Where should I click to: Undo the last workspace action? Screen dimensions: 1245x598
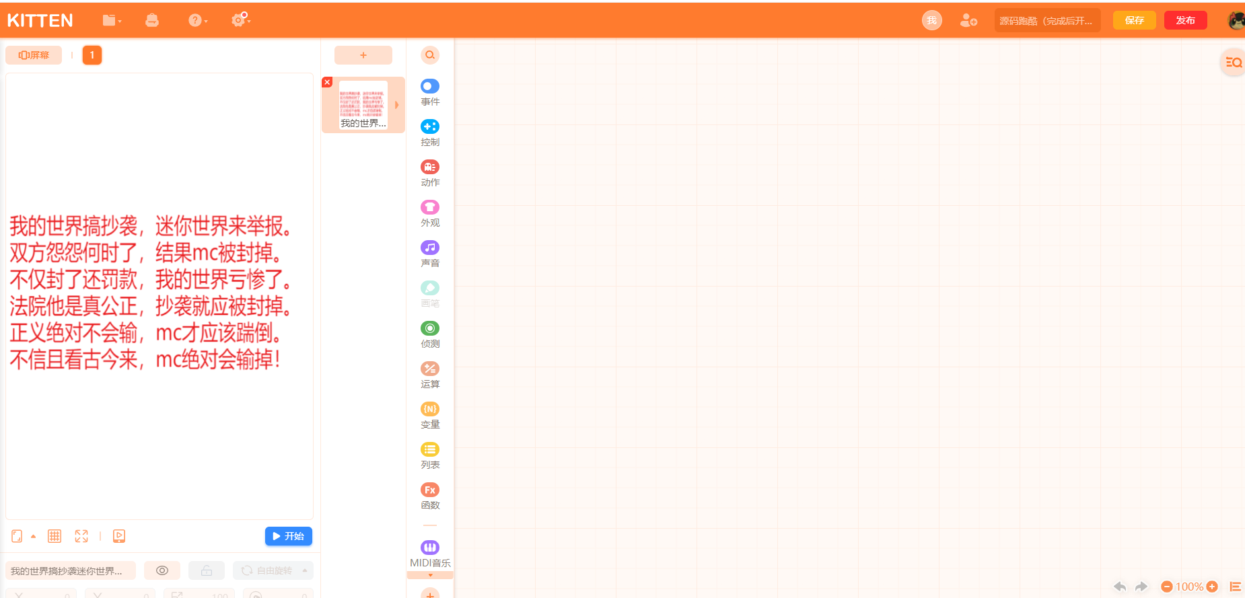pos(1120,587)
